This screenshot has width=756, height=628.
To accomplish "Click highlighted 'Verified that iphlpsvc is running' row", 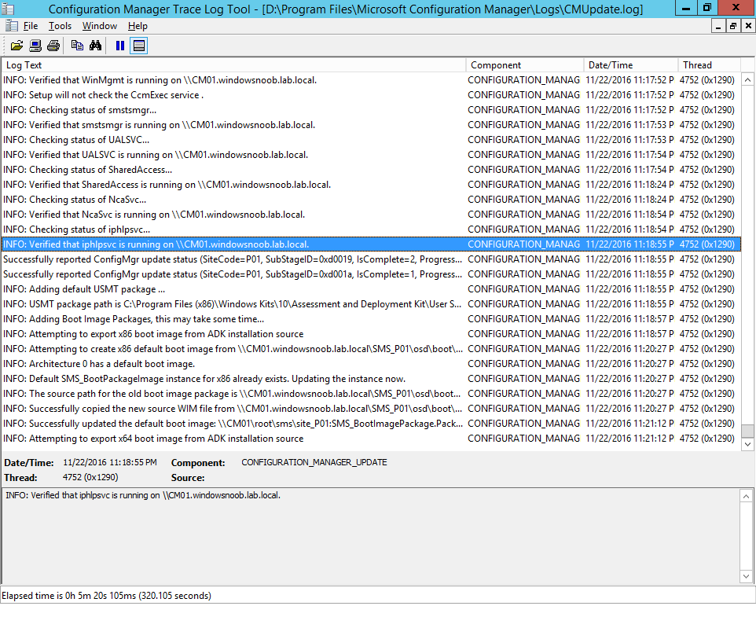I will tap(371, 244).
